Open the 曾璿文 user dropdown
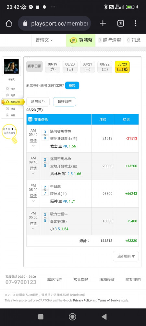Image resolution: width=146 pixels, height=326 pixels. tap(44, 40)
